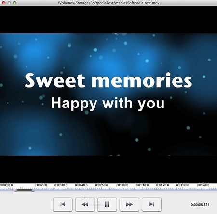217x214 pixels.
Task: Jump to the beginning with skip-to-start button
Action: tap(63, 204)
